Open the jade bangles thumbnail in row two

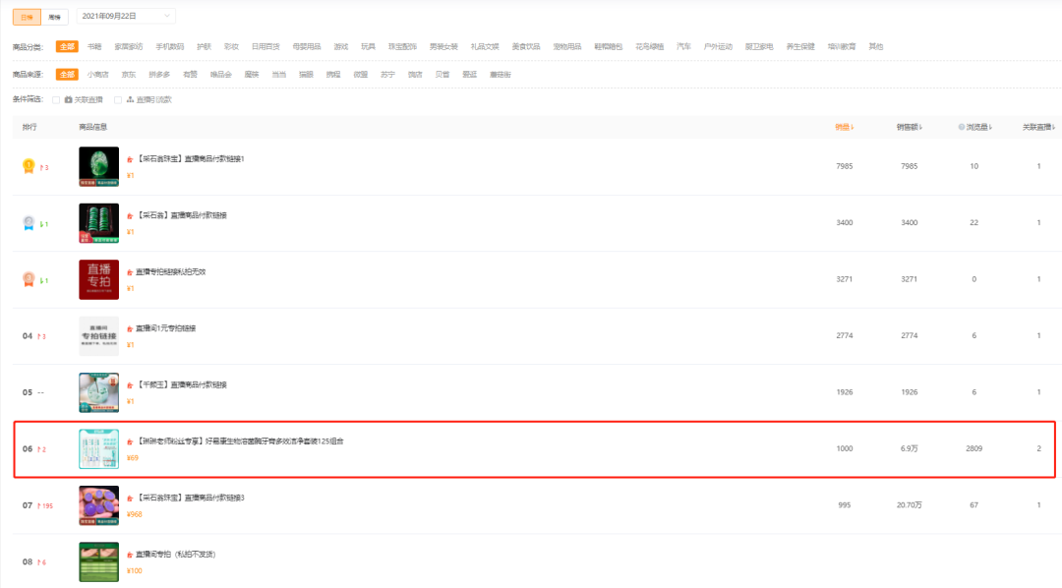pyautogui.click(x=99, y=223)
